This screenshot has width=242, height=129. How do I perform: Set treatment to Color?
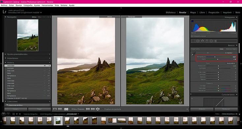(x=222, y=49)
